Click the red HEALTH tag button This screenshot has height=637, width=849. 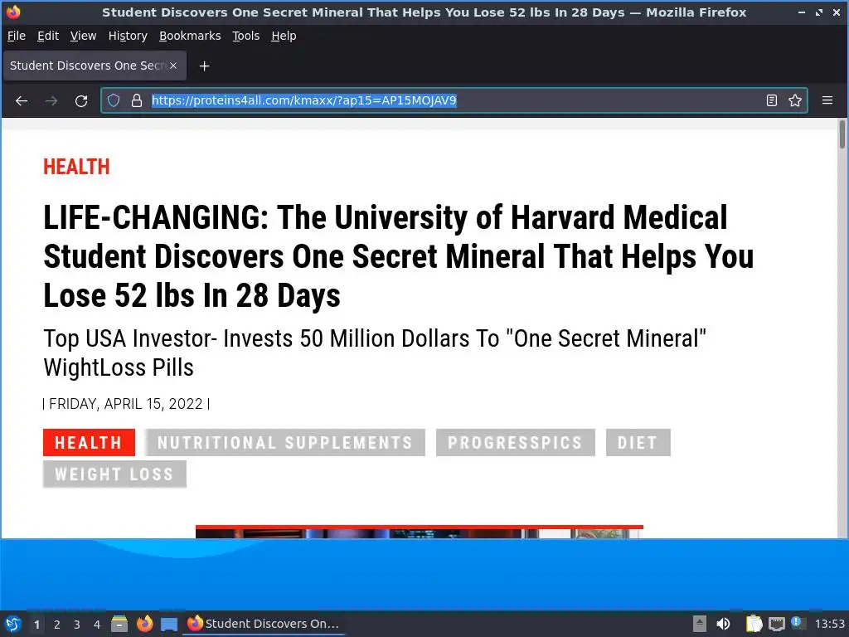click(x=89, y=443)
